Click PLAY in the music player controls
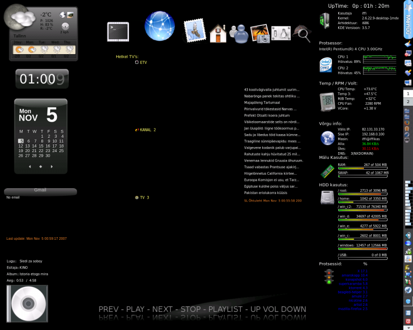Image resolution: width=413 pixels, height=330 pixels. point(135,309)
